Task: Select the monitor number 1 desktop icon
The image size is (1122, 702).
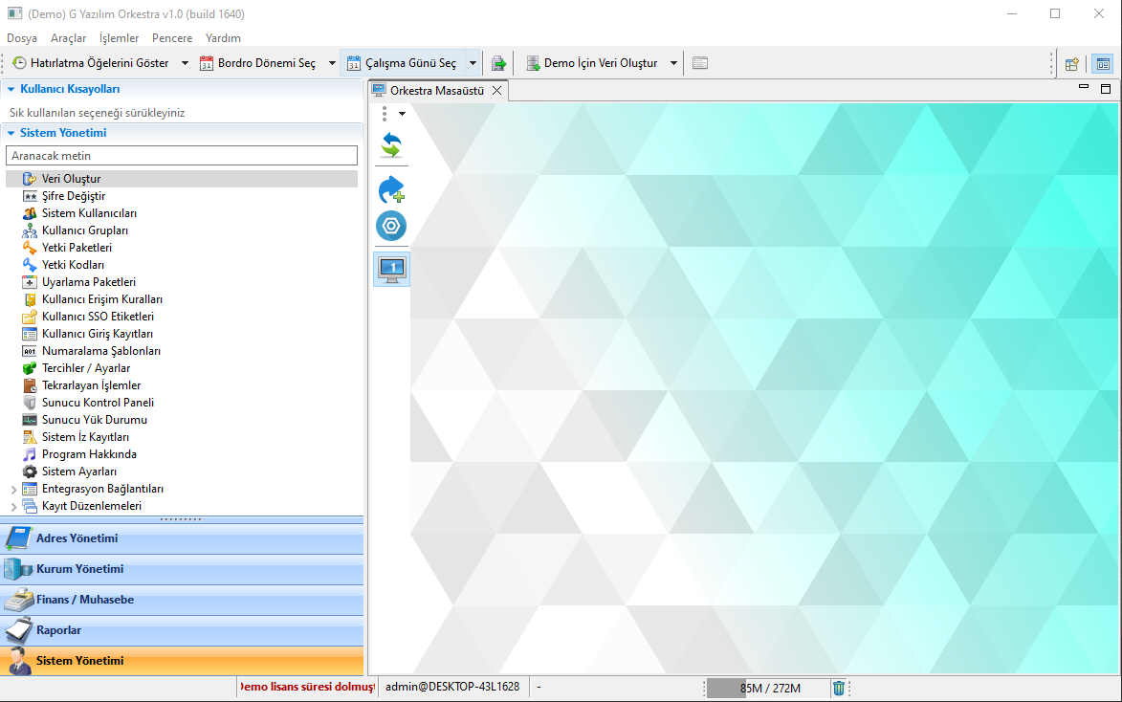Action: (391, 269)
